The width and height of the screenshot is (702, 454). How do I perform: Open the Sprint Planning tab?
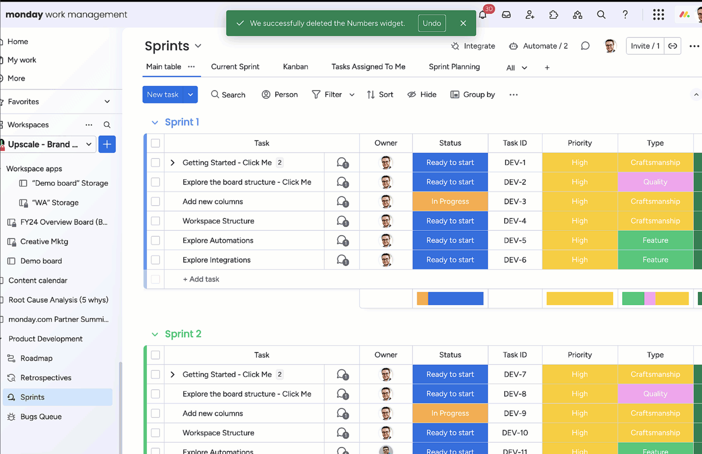(454, 67)
